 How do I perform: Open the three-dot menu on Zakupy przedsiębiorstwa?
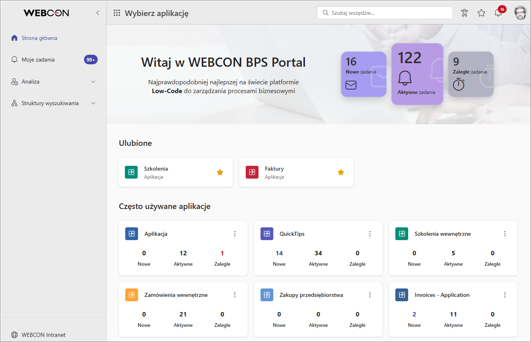[370, 295]
